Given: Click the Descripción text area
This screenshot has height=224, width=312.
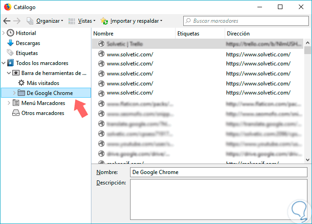Looking at the screenshot, I should 219,199.
